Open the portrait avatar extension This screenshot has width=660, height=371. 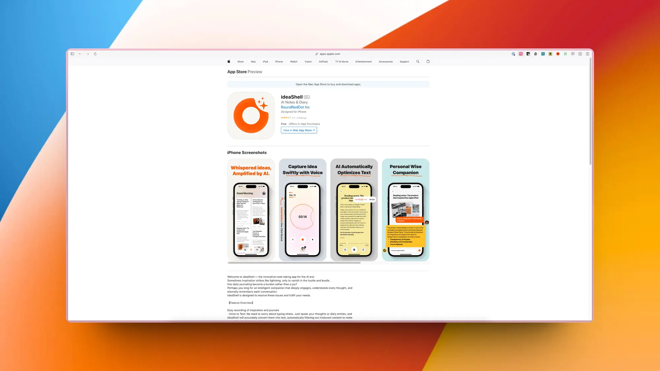(x=536, y=54)
